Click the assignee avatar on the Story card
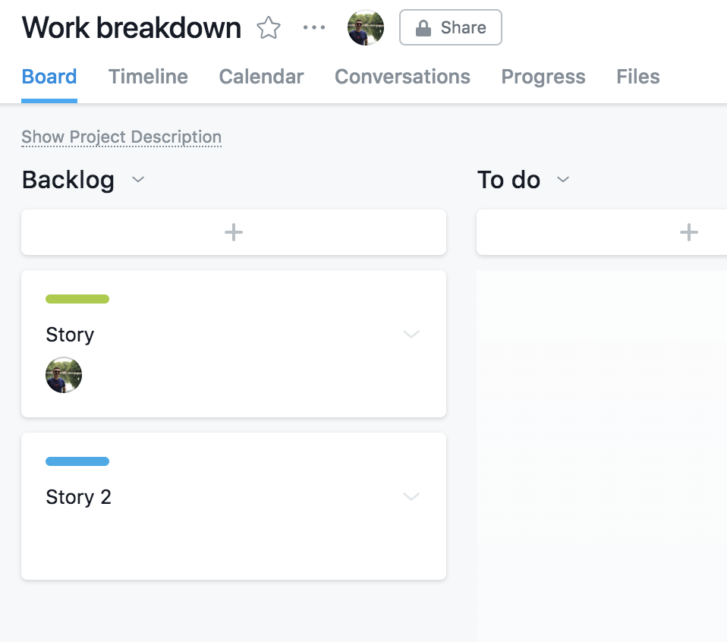The image size is (727, 642). tap(64, 375)
